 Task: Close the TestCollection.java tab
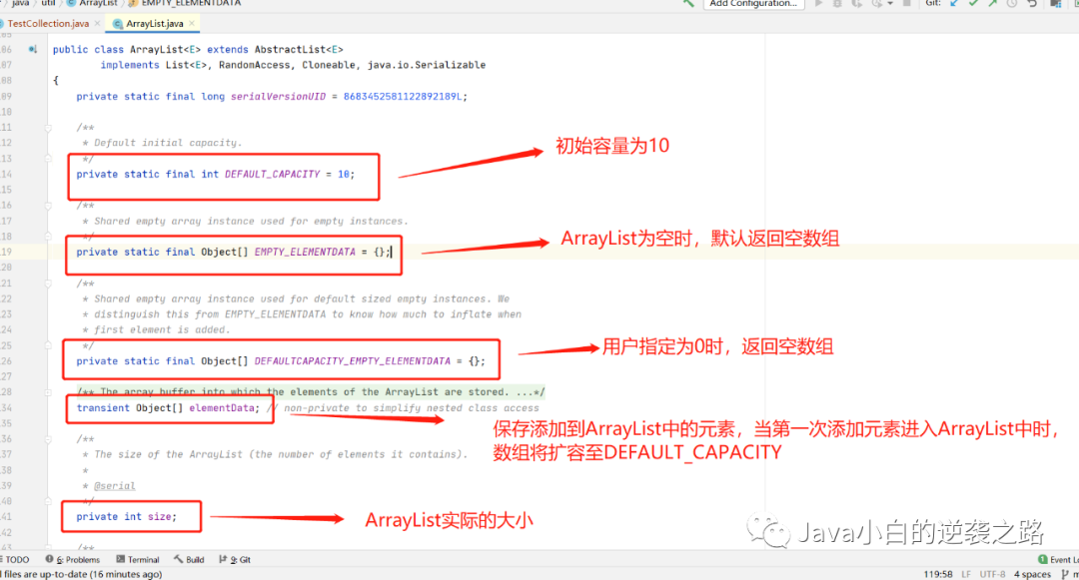click(x=97, y=23)
